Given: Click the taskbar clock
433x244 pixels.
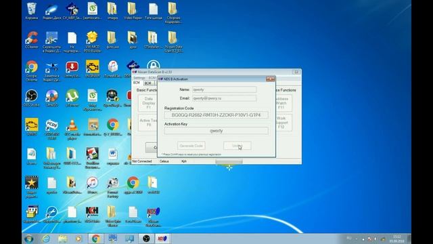Looking at the screenshot, I should 397,239.
